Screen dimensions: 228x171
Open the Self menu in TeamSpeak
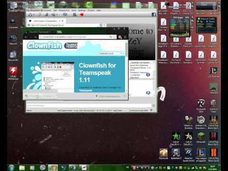tap(55, 10)
